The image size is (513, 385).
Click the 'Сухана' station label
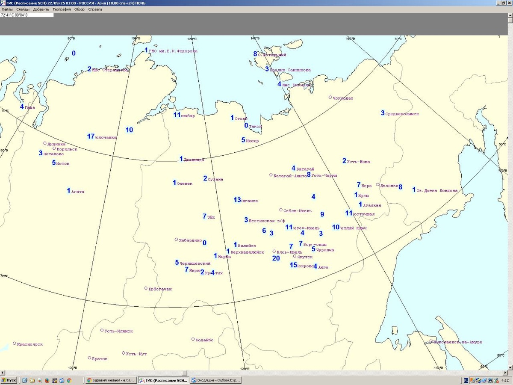pyautogui.click(x=215, y=180)
